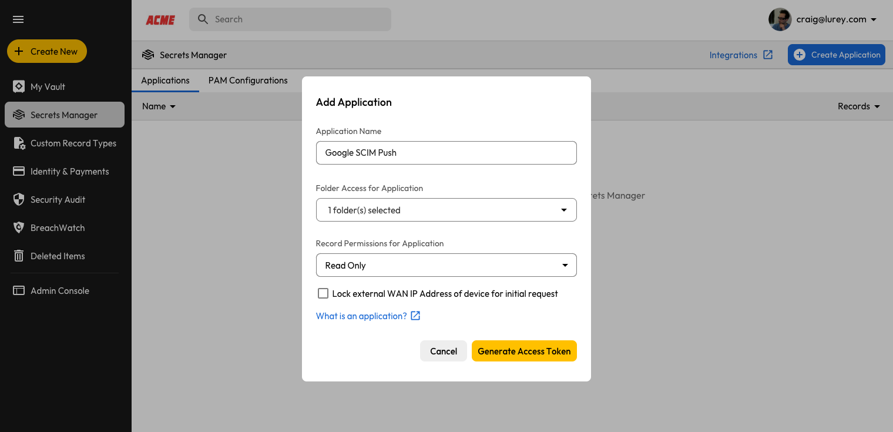Cancel the Add Application dialog
The image size is (893, 432).
pyautogui.click(x=443, y=351)
